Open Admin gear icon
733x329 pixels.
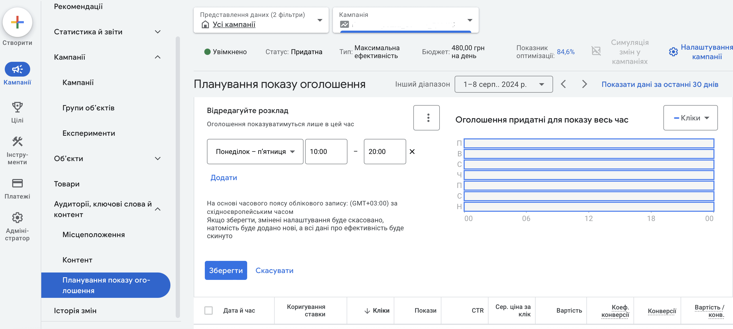[x=17, y=218]
